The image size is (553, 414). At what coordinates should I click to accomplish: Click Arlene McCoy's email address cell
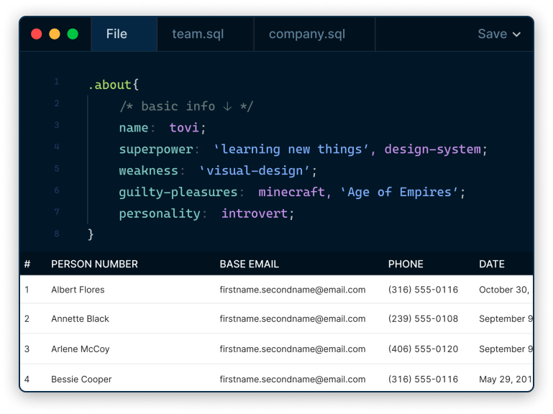pyautogui.click(x=293, y=349)
